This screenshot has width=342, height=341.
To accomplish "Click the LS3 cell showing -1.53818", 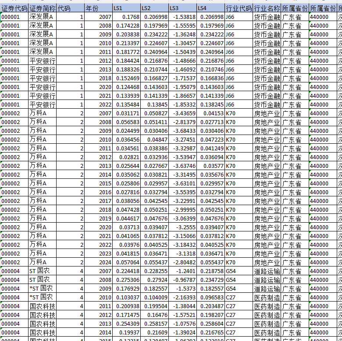I will [182, 17].
